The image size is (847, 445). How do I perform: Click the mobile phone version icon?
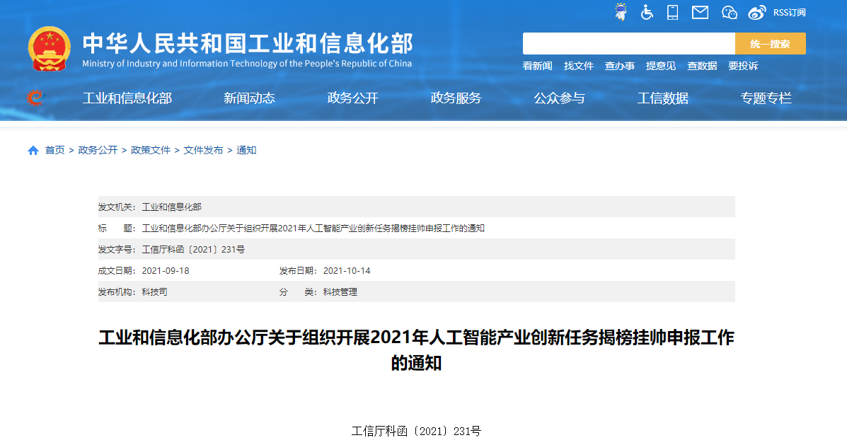point(672,12)
